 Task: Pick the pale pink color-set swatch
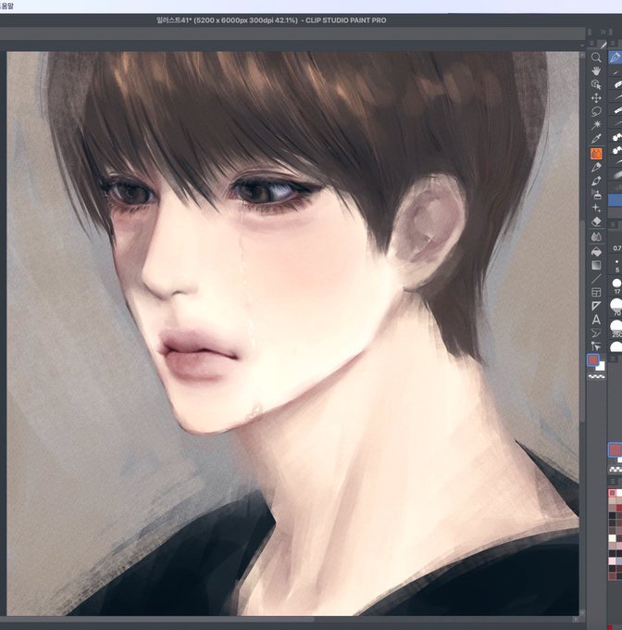pyautogui.click(x=612, y=561)
